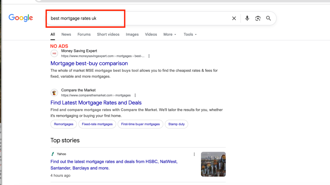Select the Stamp duty chip
This screenshot has height=185, width=330.
[x=176, y=124]
